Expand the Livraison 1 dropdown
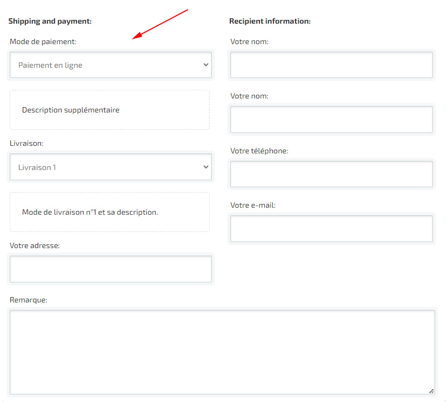 coord(110,167)
